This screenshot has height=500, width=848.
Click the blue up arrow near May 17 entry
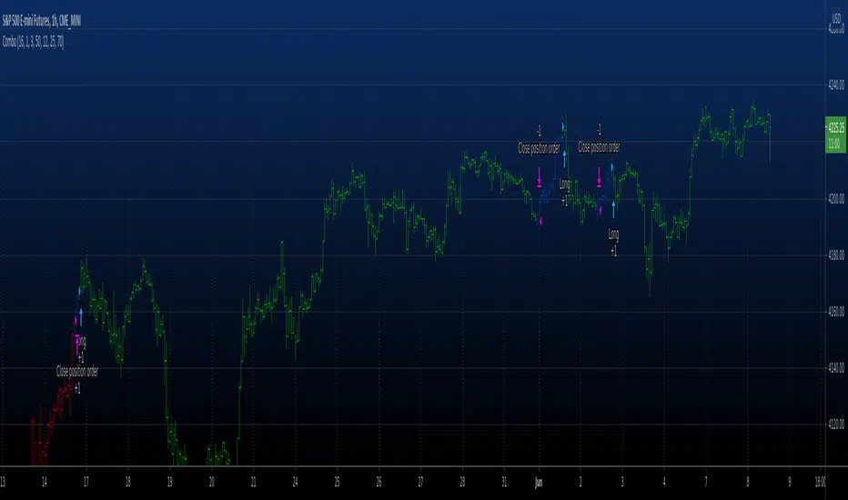[81, 316]
